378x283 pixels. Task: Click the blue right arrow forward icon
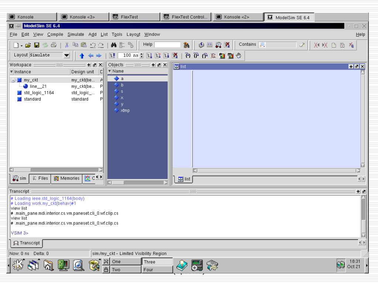click(x=99, y=56)
